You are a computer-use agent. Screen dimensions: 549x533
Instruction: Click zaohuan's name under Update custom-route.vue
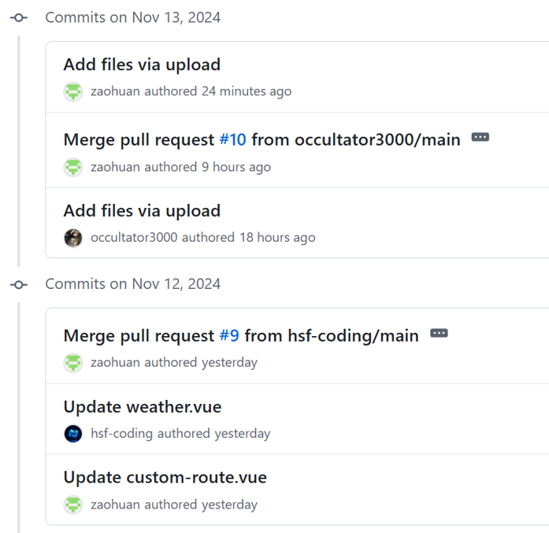[x=115, y=505]
